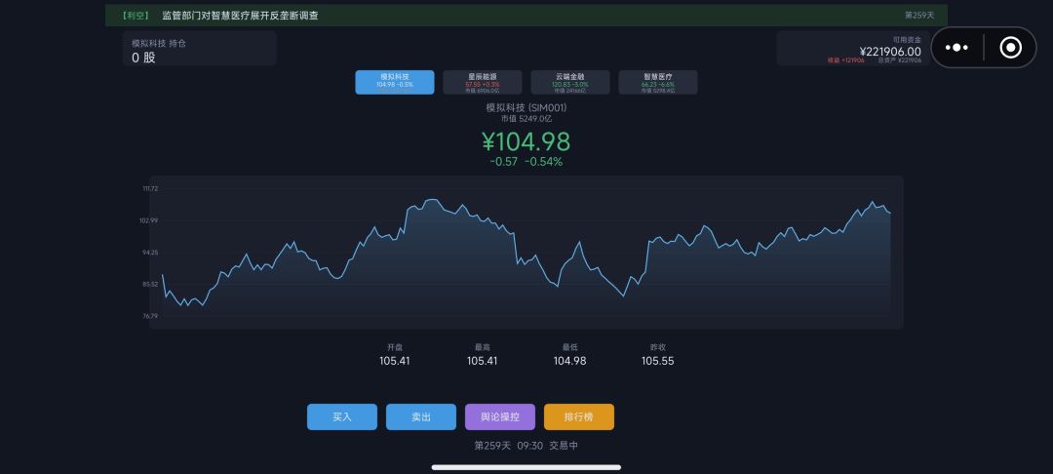Click the 最高 105.41 value

483,361
